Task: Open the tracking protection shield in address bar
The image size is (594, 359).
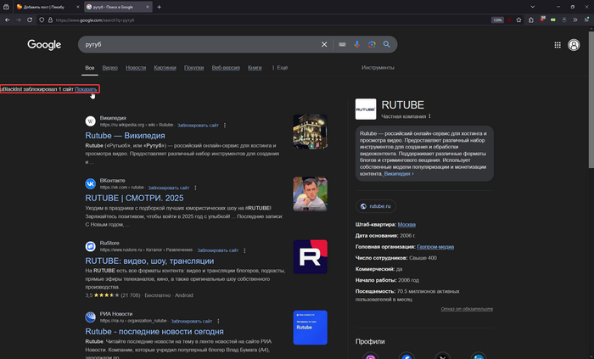Action: tap(42, 20)
